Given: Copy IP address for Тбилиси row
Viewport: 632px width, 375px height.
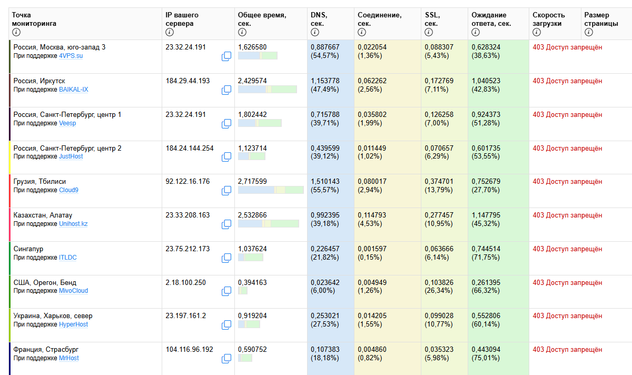Looking at the screenshot, I should click(226, 190).
